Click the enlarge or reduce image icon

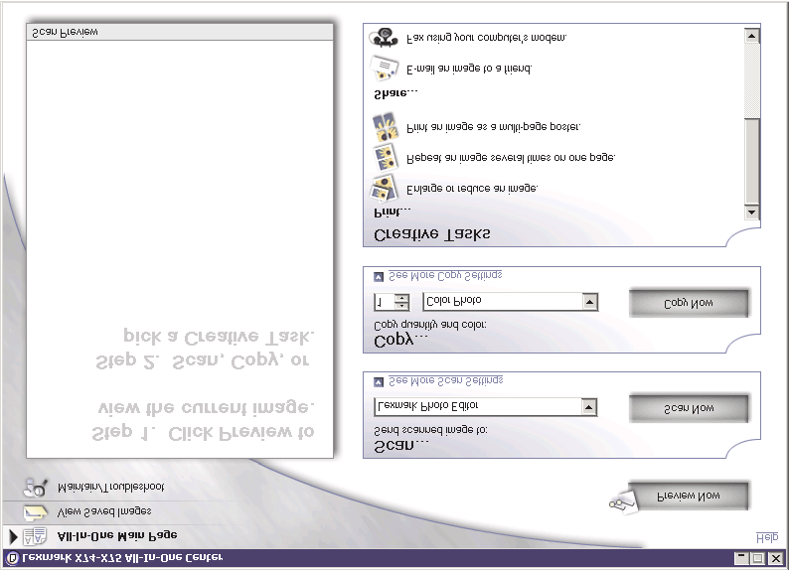pos(384,188)
